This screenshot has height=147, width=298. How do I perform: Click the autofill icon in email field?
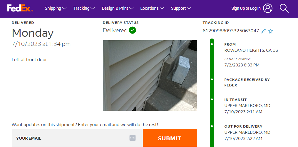point(133,138)
